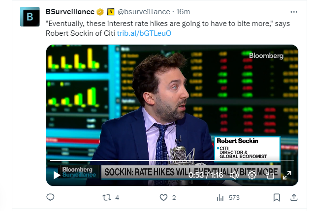Reply to the BSurveillance tweet
313x211 pixels.
50,198
